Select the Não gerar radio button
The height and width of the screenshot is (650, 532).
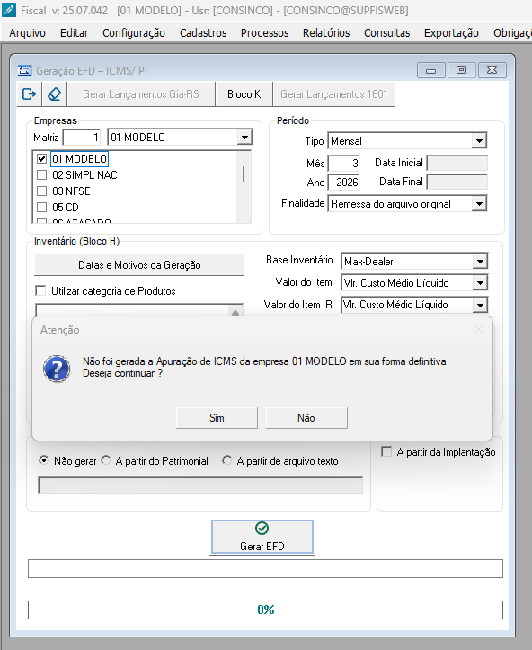tap(43, 460)
